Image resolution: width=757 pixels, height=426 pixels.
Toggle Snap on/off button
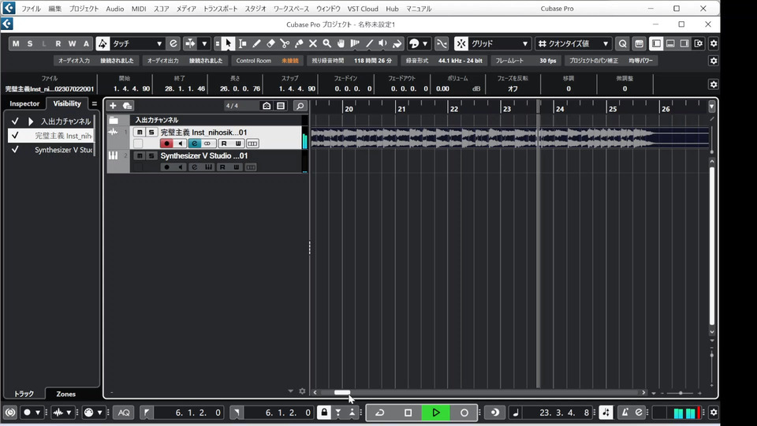click(461, 43)
